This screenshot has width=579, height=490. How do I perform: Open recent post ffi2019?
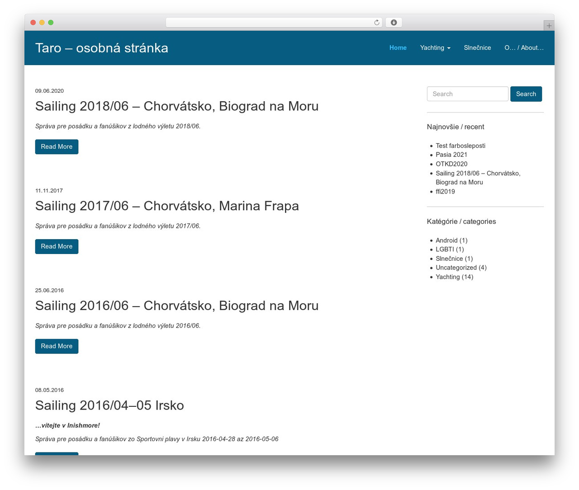[x=445, y=192]
